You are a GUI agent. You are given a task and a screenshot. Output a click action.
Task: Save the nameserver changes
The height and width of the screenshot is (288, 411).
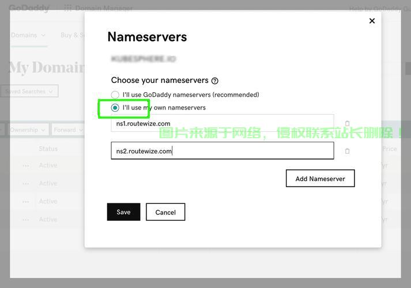click(123, 212)
